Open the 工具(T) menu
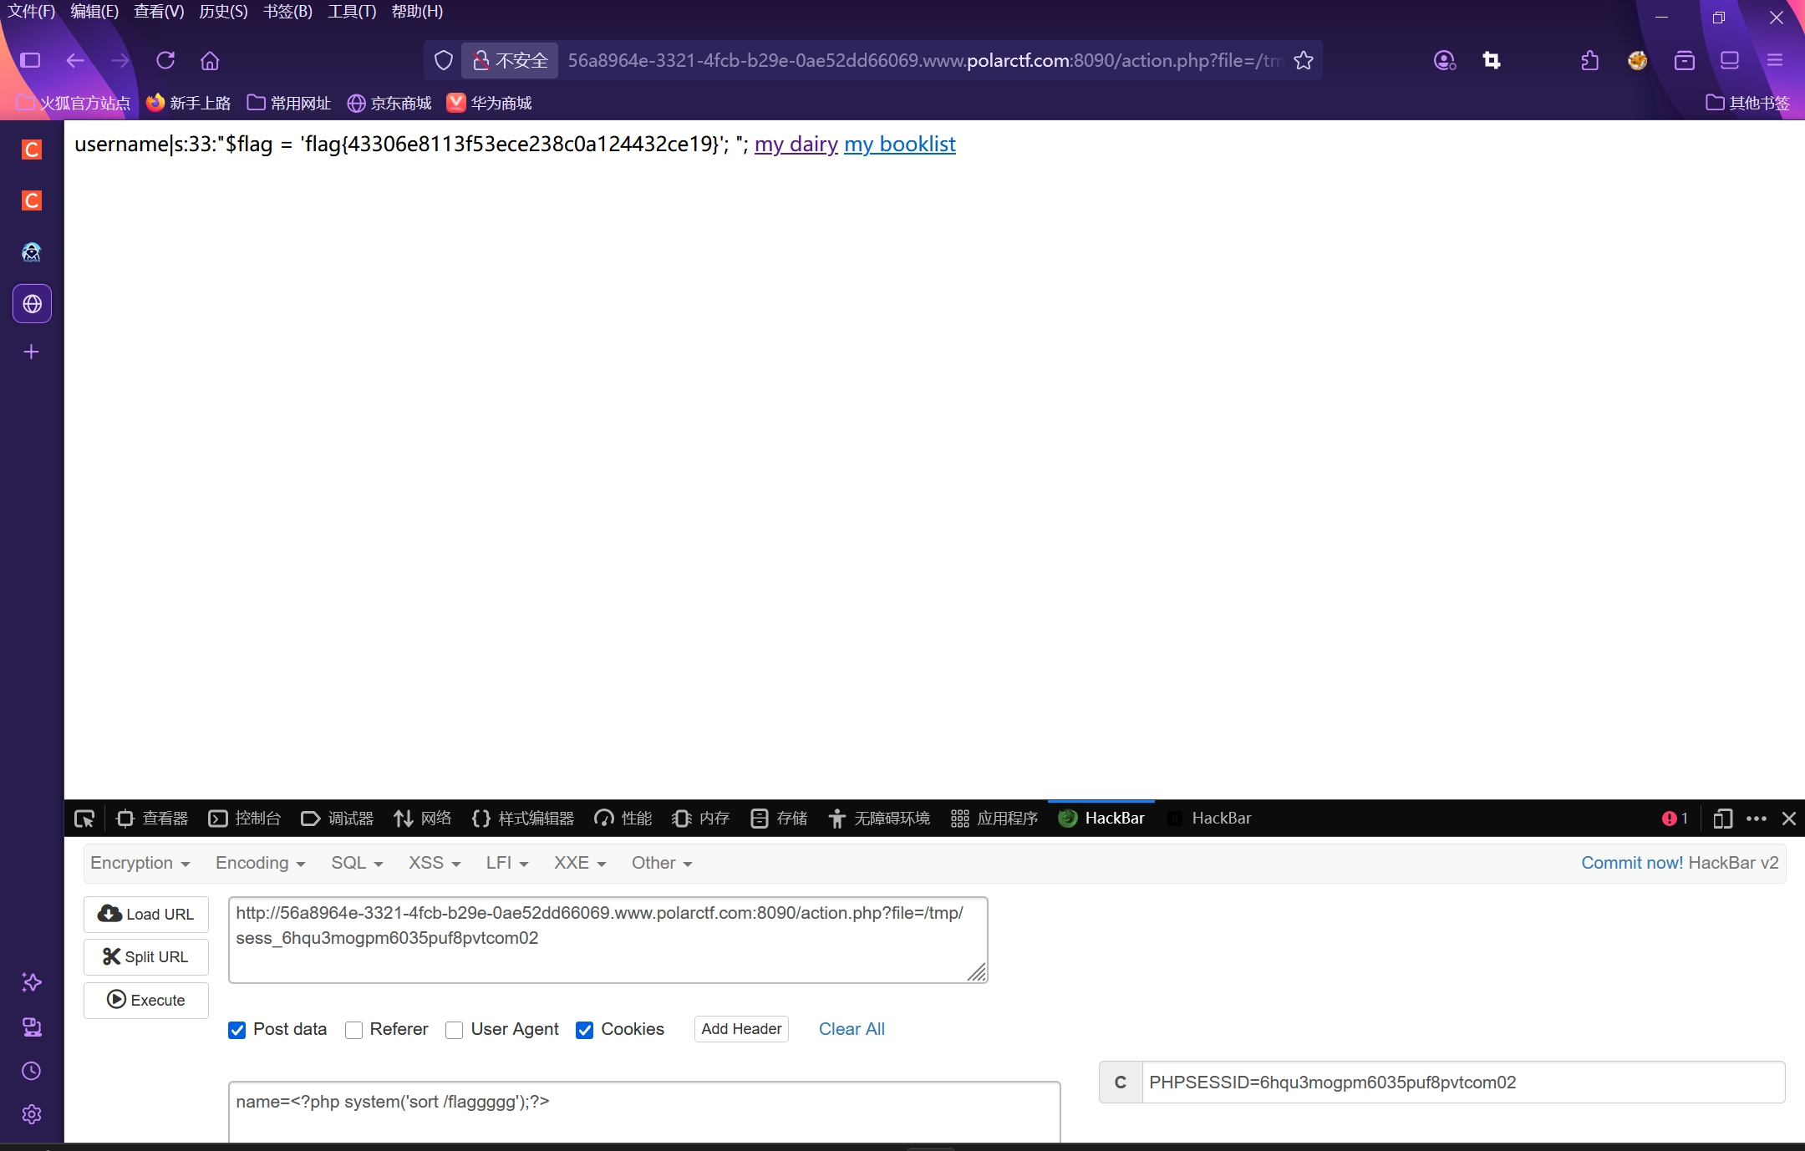1805x1151 pixels. click(351, 12)
